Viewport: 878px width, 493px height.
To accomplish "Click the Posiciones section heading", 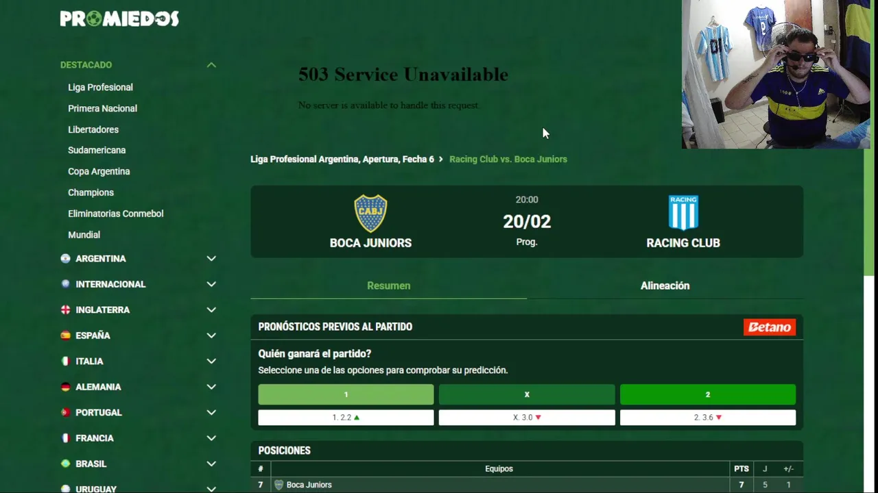I will point(285,451).
